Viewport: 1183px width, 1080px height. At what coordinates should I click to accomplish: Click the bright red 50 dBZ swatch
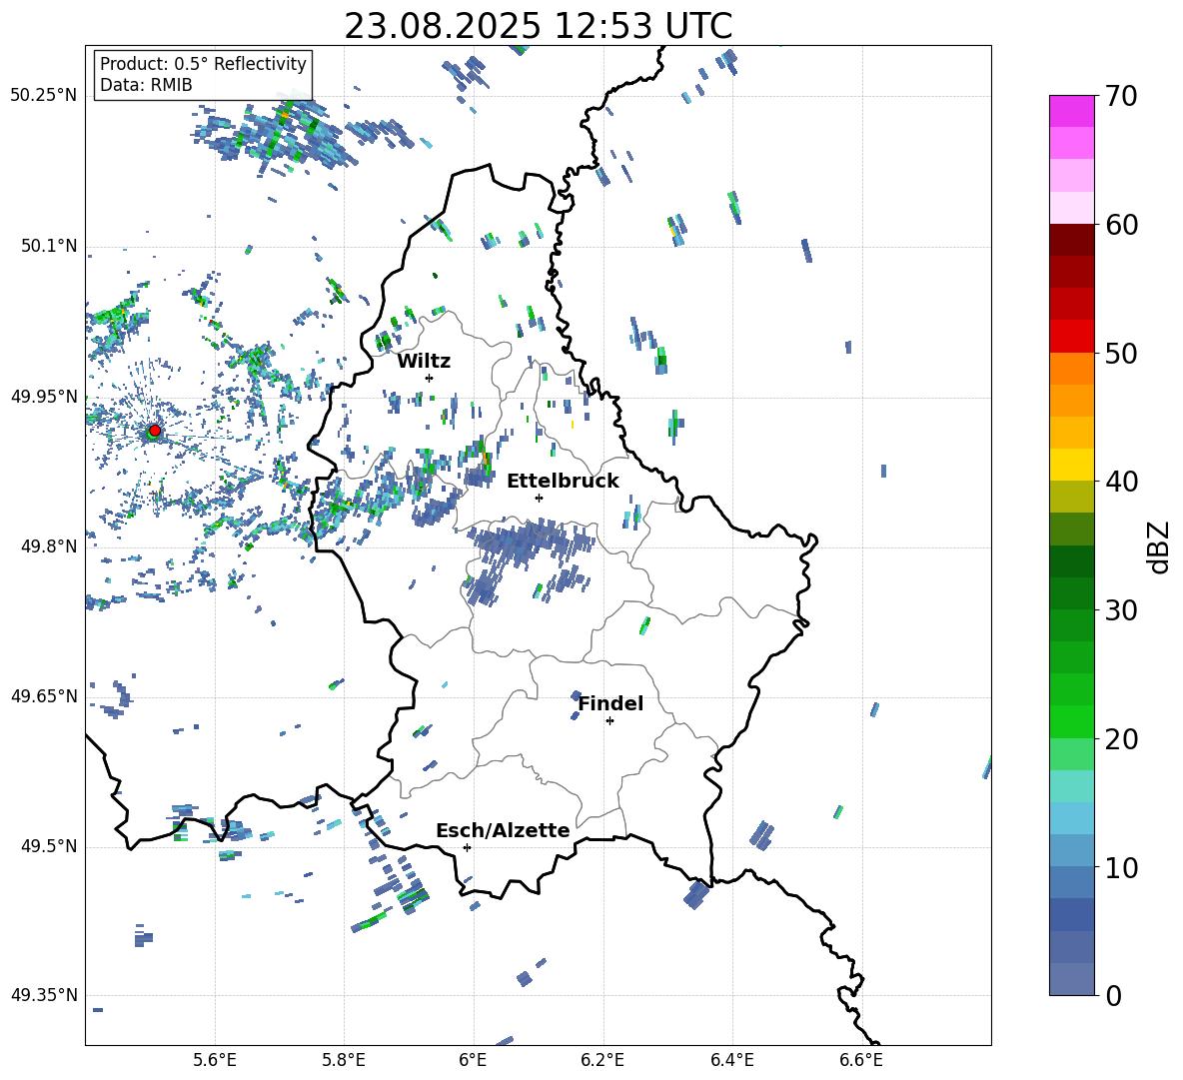(1072, 337)
